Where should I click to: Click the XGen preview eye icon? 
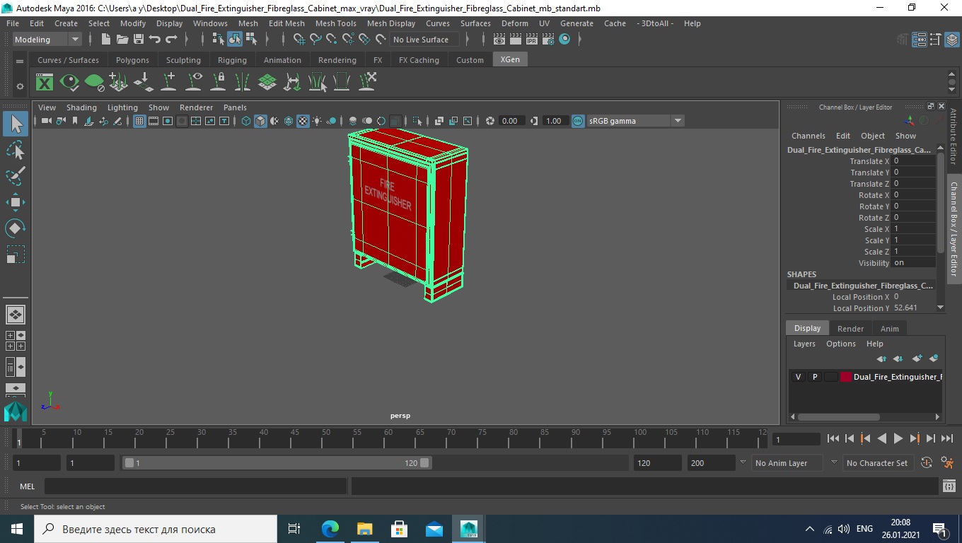coord(69,82)
